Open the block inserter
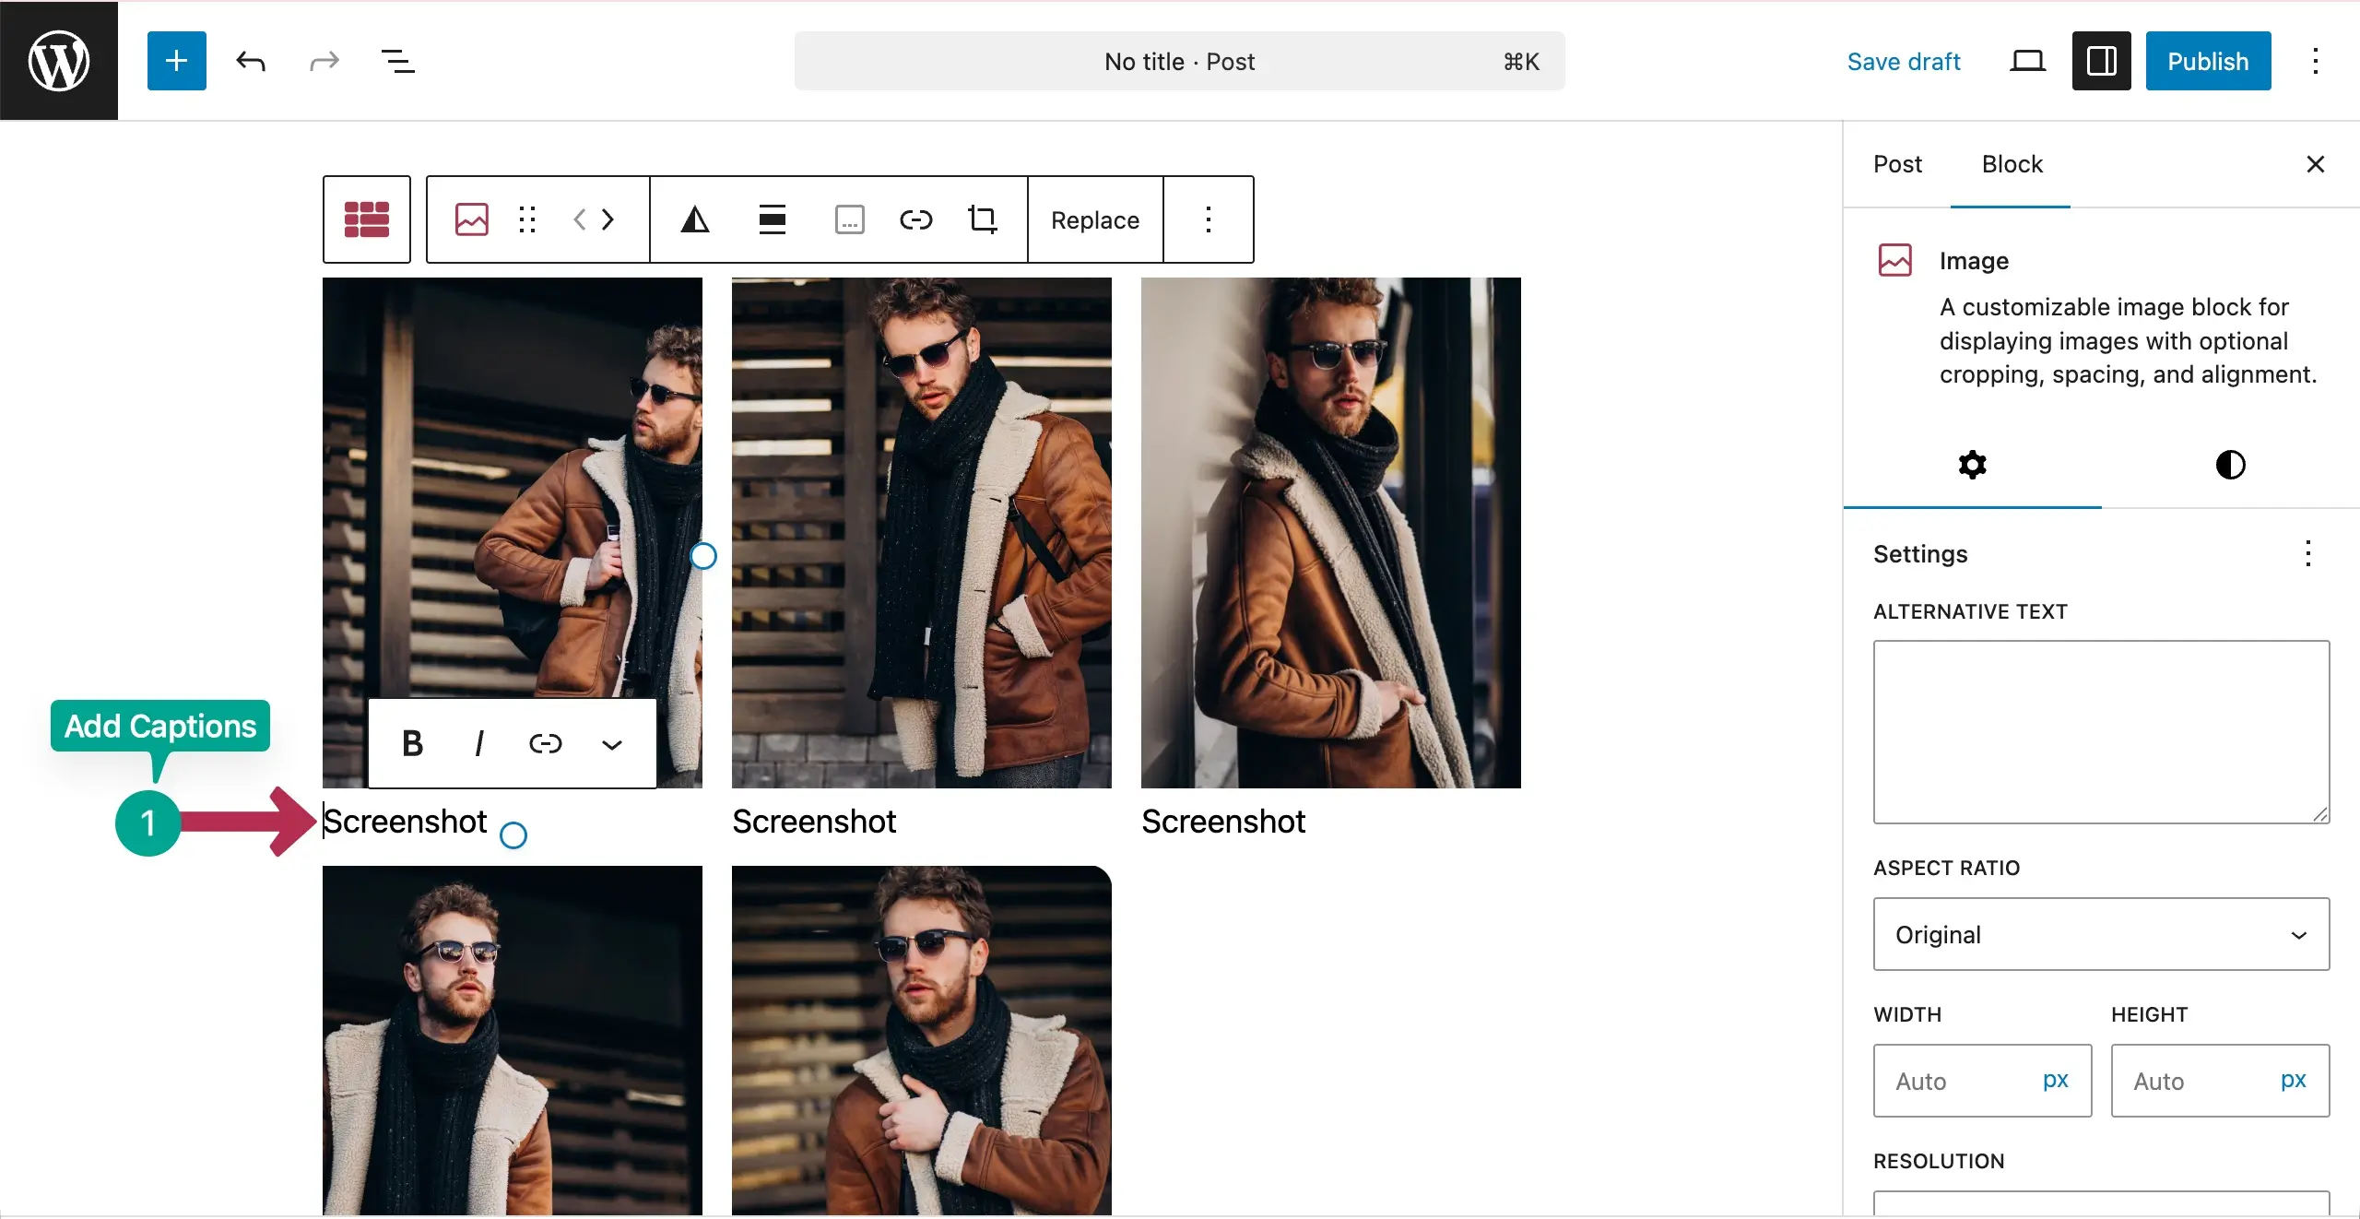 click(176, 61)
